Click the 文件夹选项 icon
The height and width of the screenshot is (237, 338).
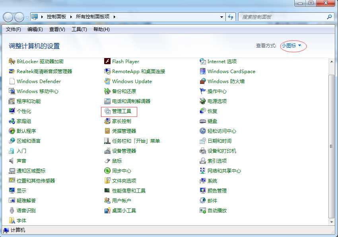pos(107,181)
